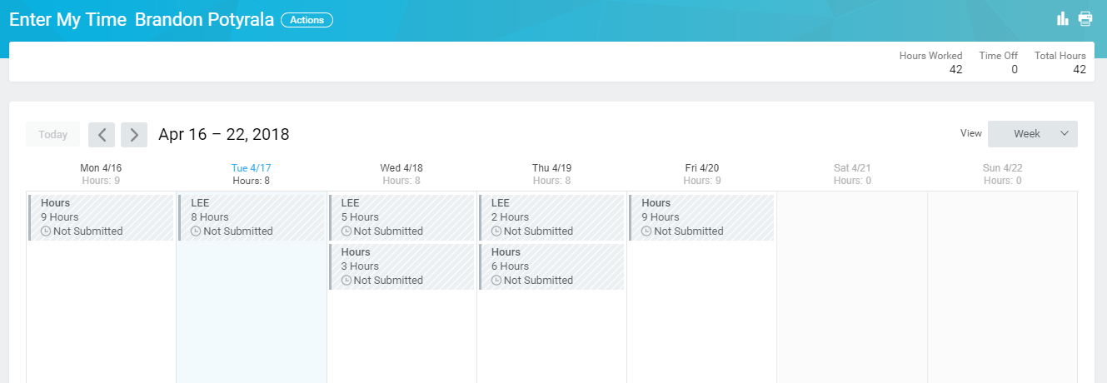
Task: Click clock icon in Thursday LEE 2 Hours block
Action: pyautogui.click(x=496, y=231)
